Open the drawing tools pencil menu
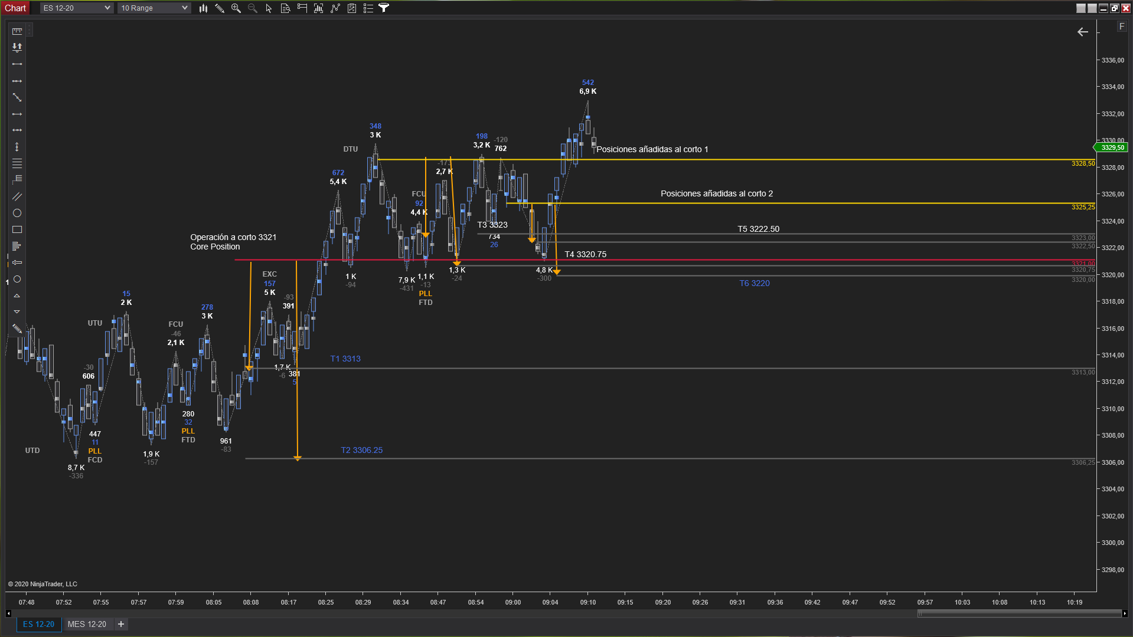The height and width of the screenshot is (637, 1133). click(220, 8)
